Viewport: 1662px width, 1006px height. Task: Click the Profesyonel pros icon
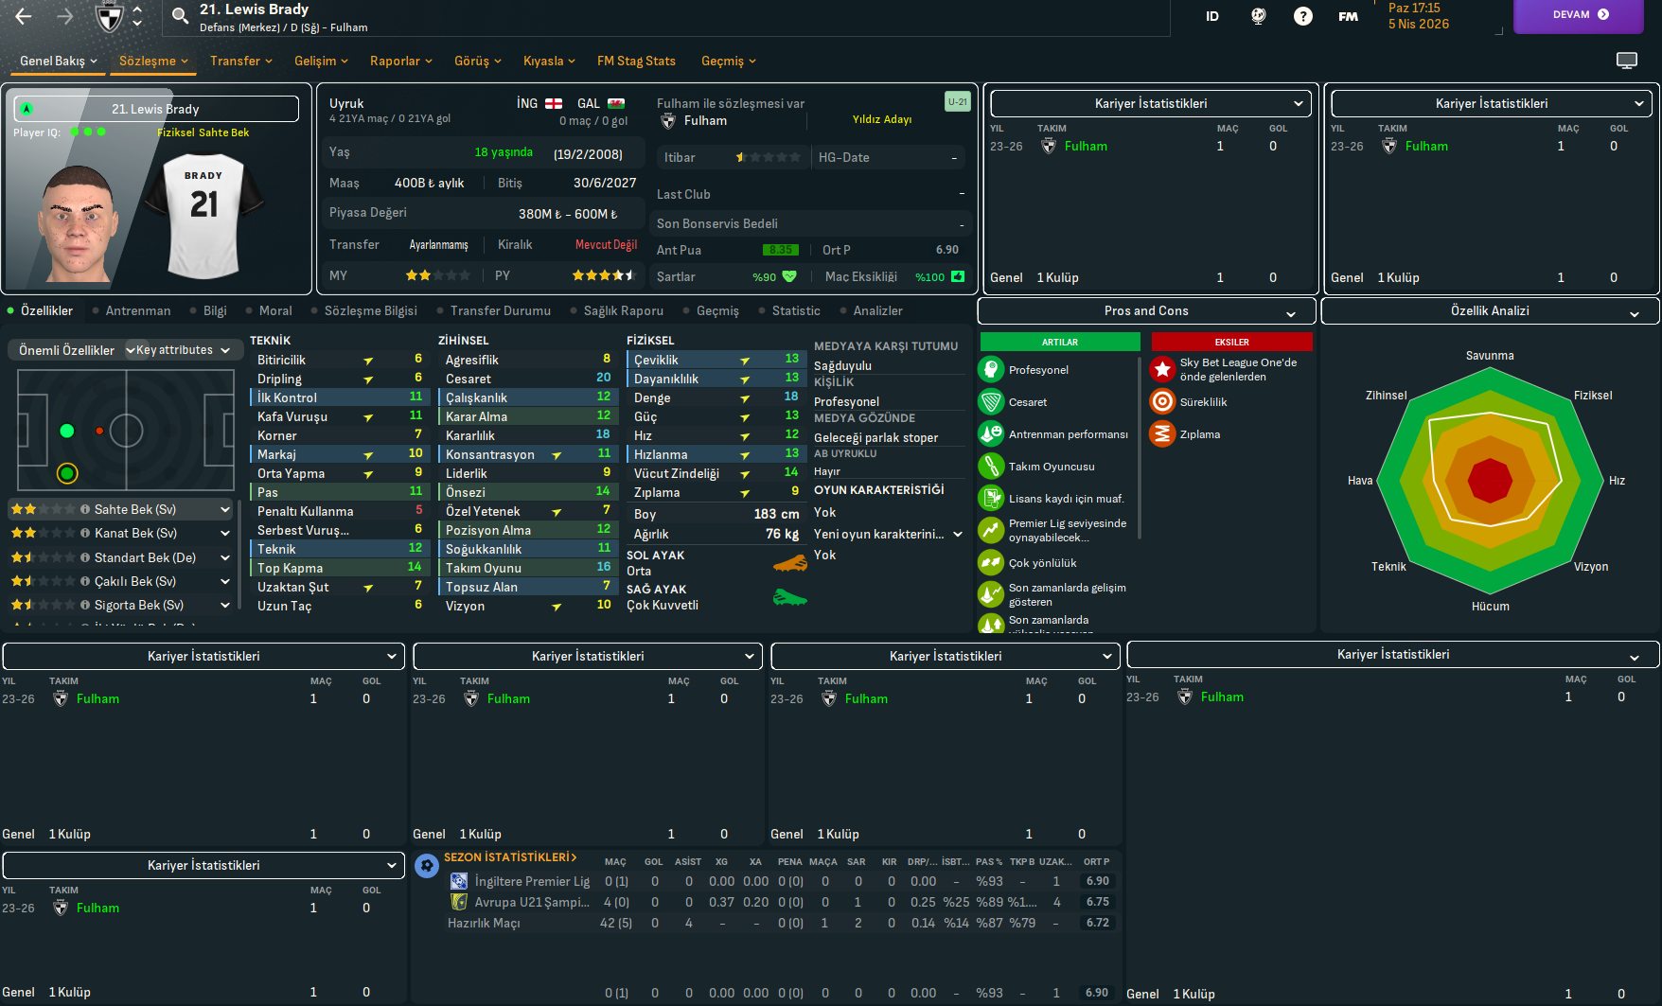(x=991, y=370)
